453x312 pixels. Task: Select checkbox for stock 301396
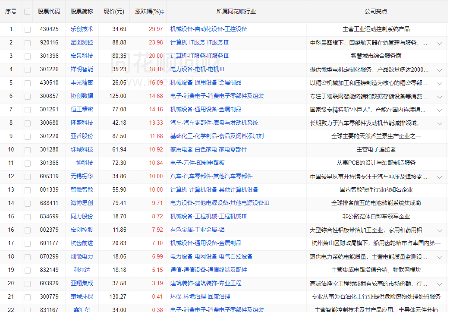coord(28,57)
